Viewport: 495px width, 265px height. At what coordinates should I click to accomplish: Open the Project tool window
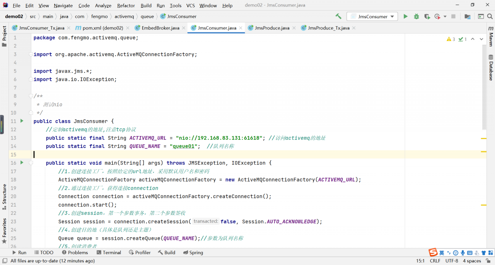(x=4, y=36)
